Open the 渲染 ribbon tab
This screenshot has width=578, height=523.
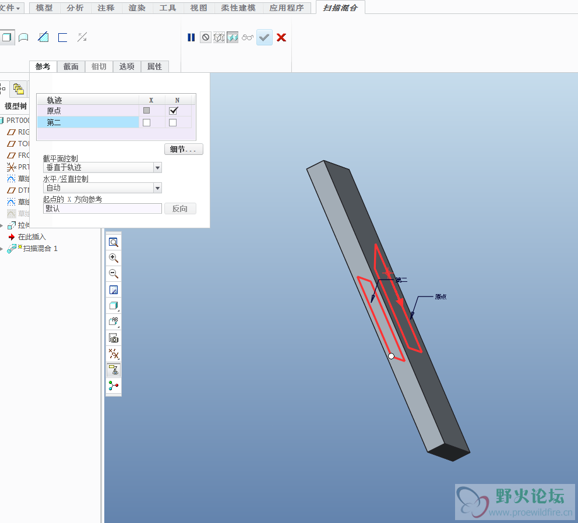[137, 8]
